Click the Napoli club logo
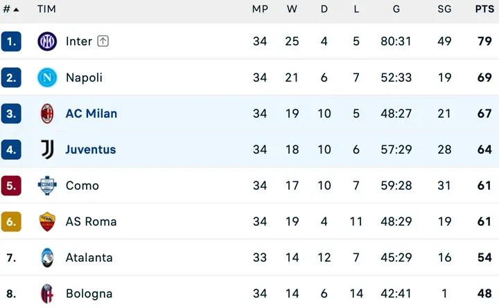 tap(47, 78)
